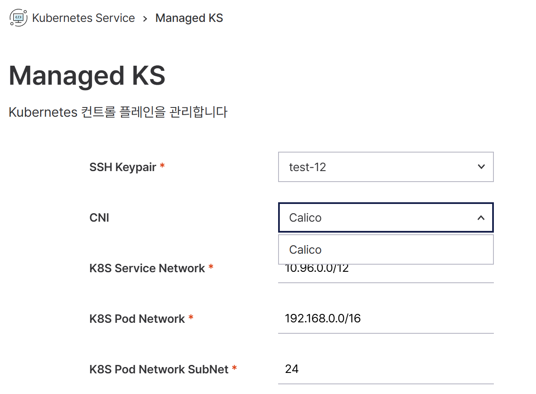
Task: Click the SubNet field containing 24
Action: 386,369
